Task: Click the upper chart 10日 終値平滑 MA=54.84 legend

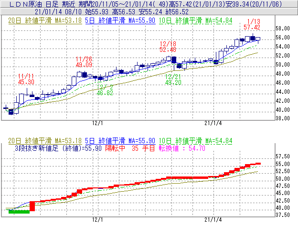Action: (x=196, y=20)
